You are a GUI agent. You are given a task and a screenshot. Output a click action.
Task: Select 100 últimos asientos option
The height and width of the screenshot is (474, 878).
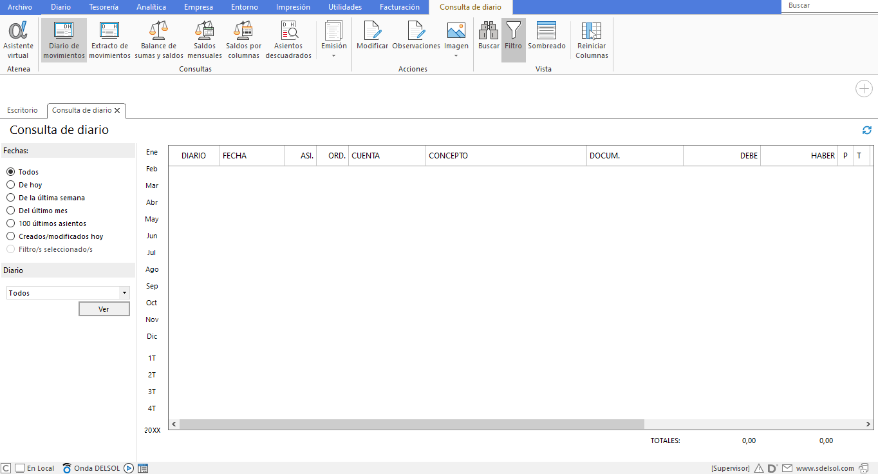[10, 223]
